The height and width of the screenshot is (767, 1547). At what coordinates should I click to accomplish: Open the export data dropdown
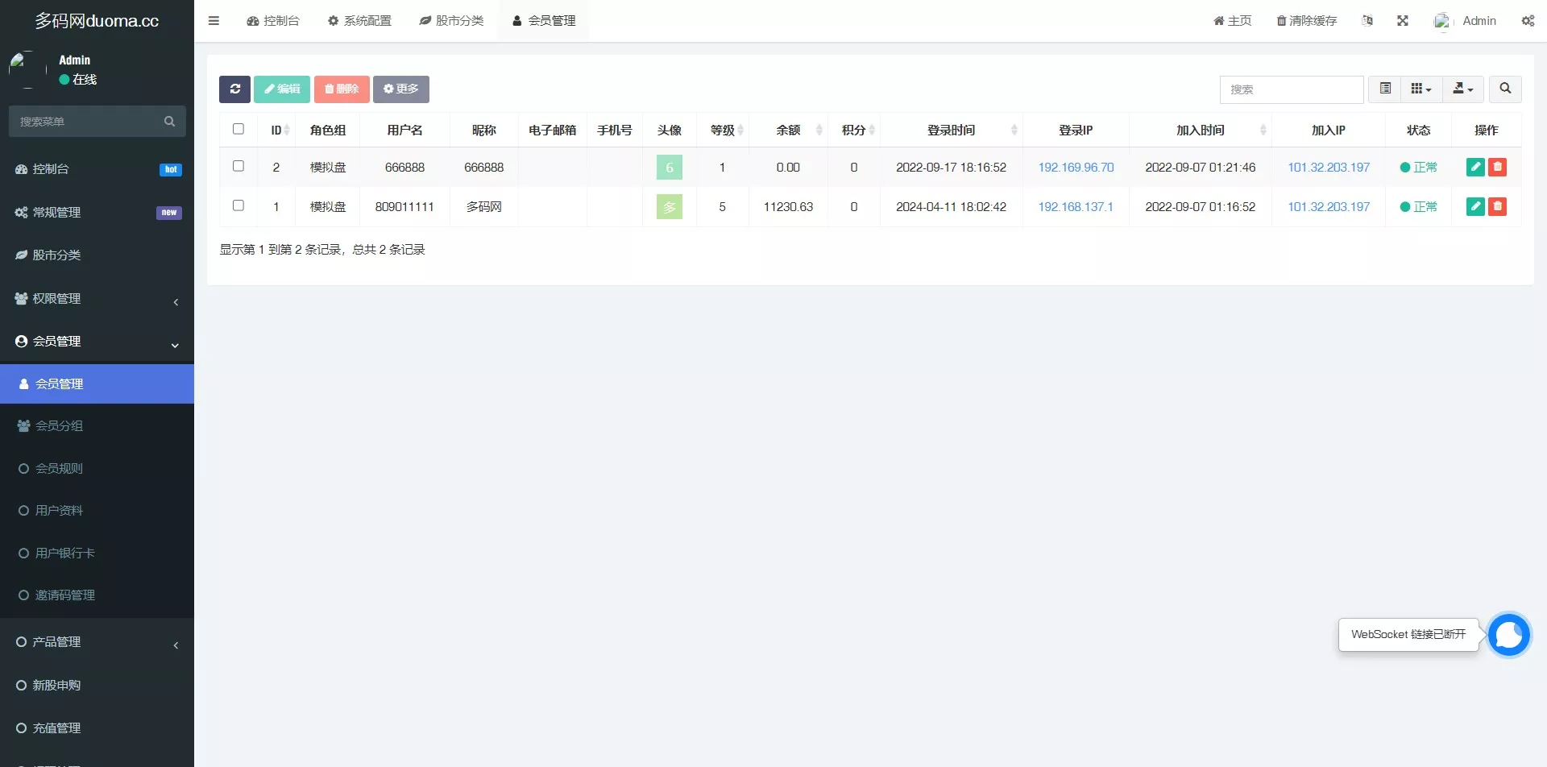click(x=1462, y=89)
